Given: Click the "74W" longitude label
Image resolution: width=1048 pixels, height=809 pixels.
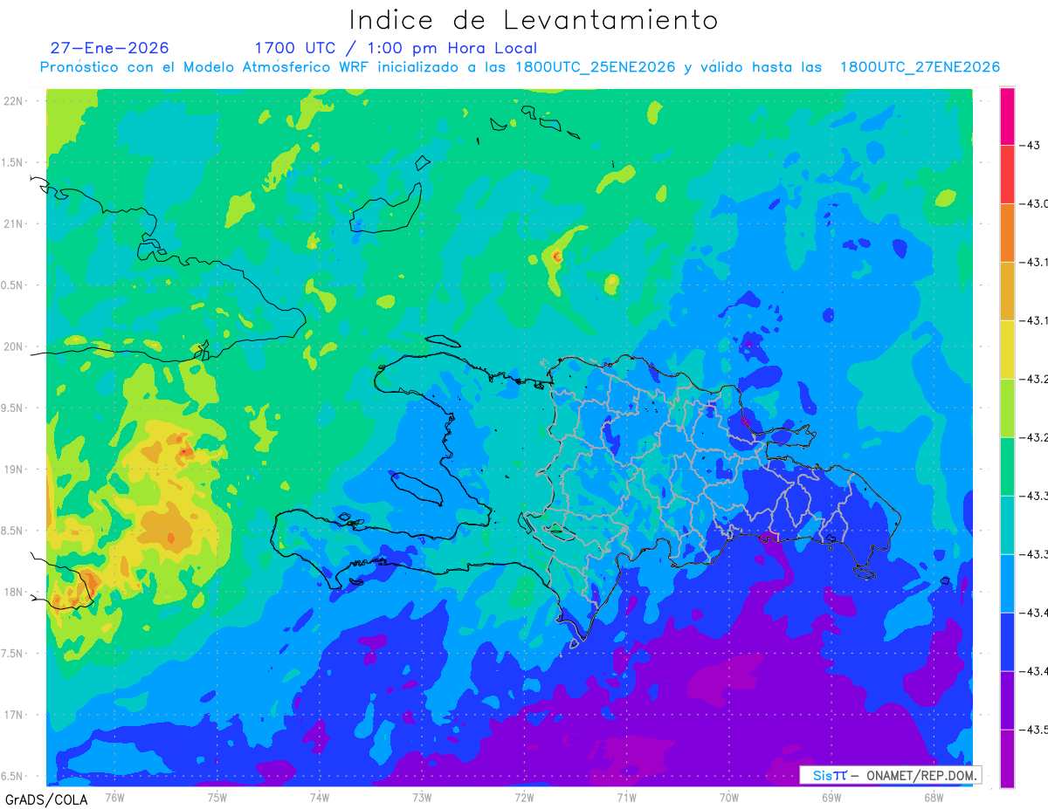Looking at the screenshot, I should coord(320,797).
